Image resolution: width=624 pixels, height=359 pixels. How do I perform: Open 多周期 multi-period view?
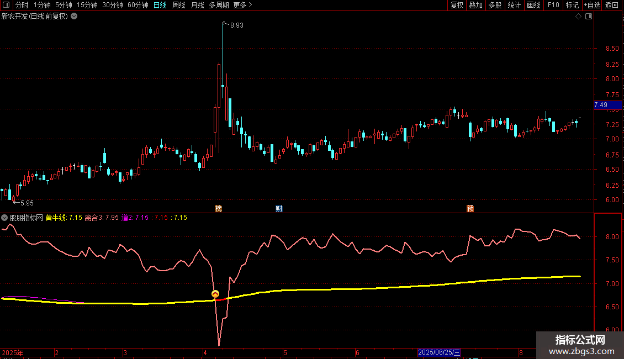click(219, 5)
